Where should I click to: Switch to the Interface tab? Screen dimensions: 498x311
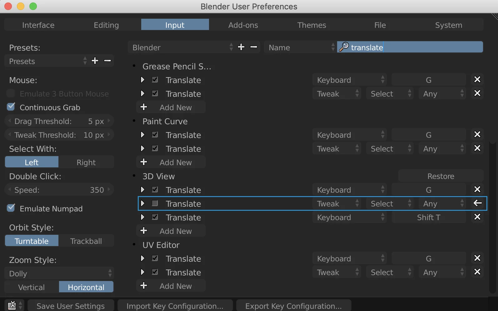point(38,25)
